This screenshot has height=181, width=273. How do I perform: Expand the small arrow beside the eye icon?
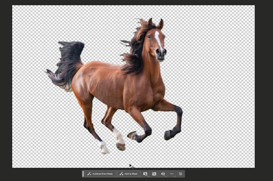tap(166, 176)
